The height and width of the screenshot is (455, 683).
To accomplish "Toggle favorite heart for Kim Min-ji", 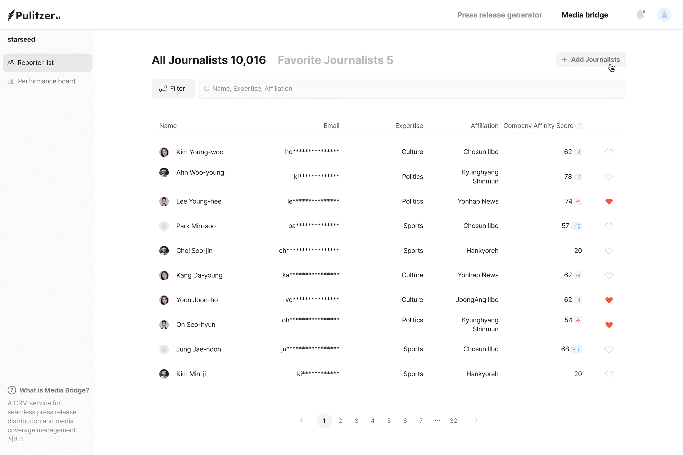I will pyautogui.click(x=609, y=374).
